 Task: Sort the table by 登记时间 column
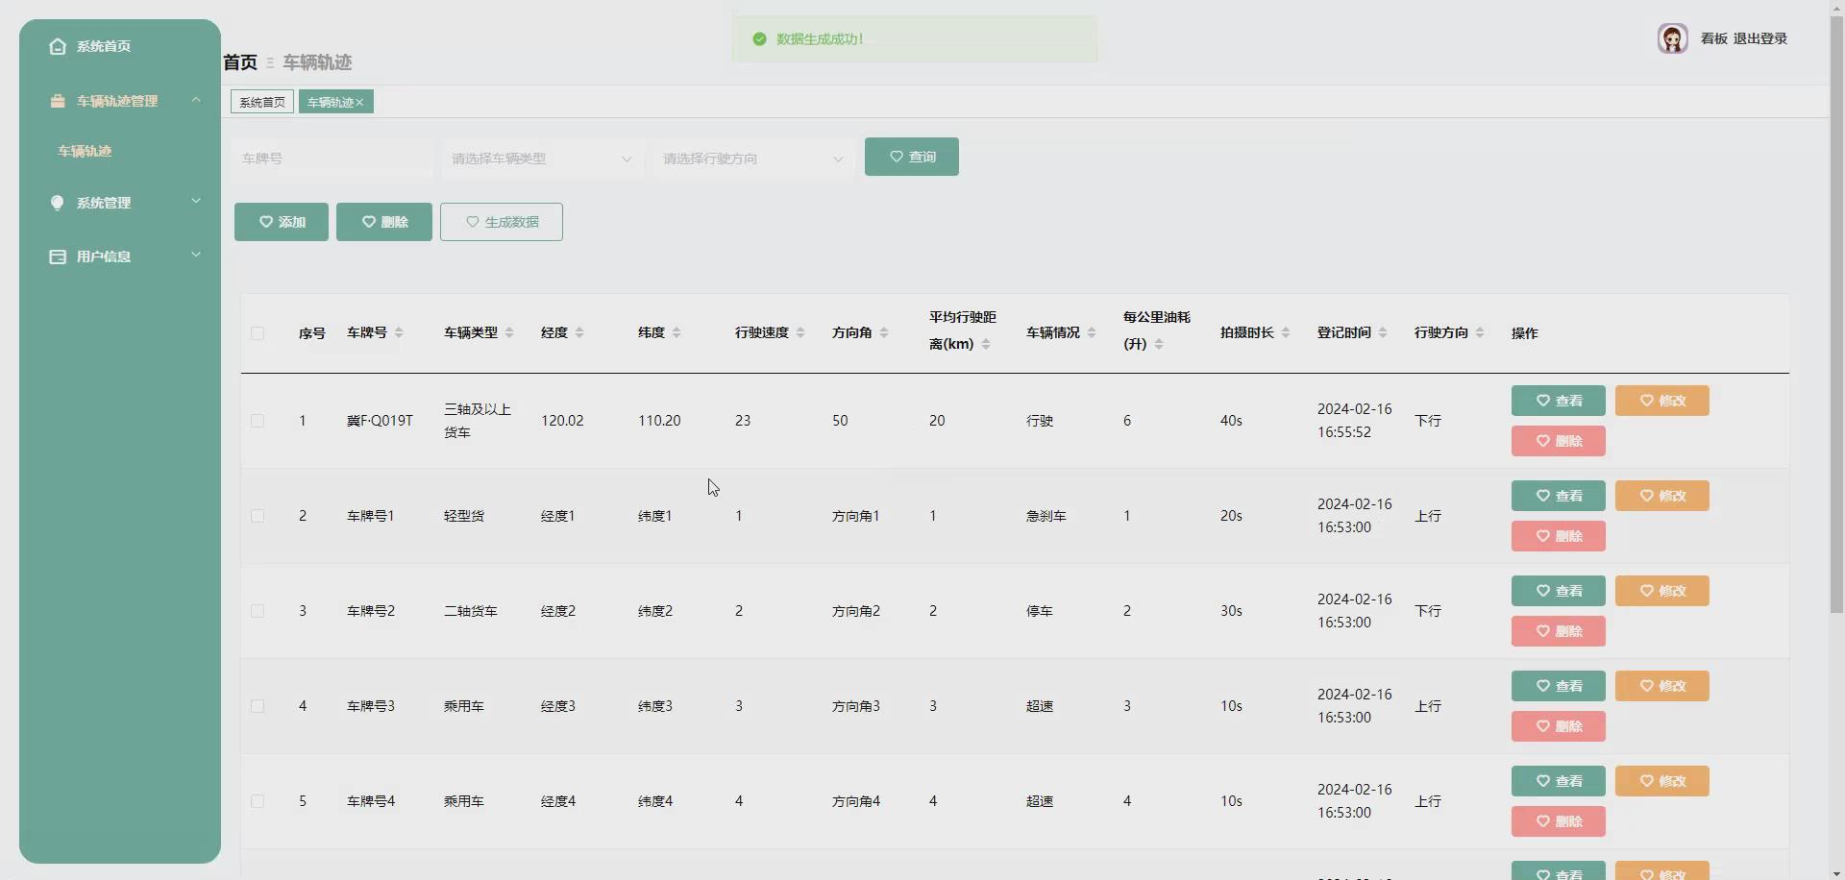point(1384,332)
